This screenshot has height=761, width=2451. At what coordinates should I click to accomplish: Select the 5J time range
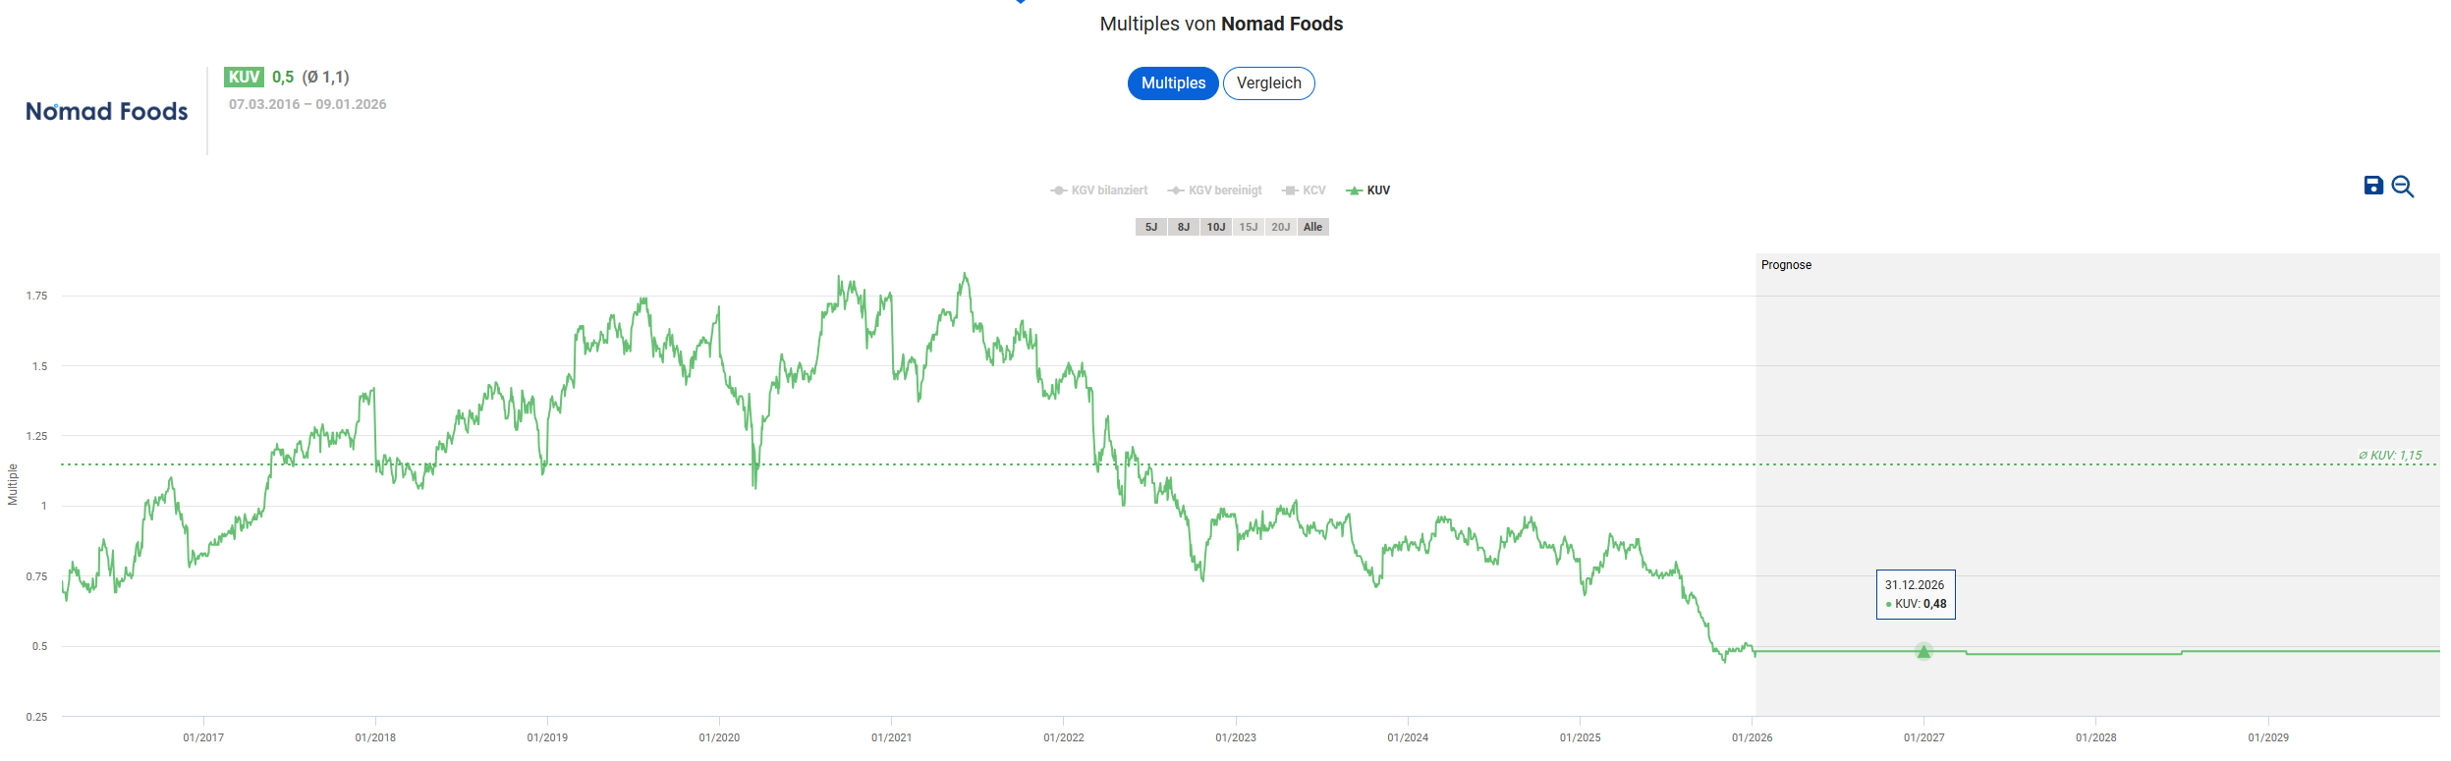pos(1151,227)
